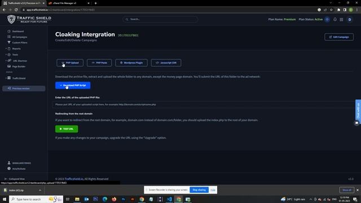This screenshot has height=203, width=361.
Task: Open Page Builder from the sidebar
Action: tap(19, 67)
